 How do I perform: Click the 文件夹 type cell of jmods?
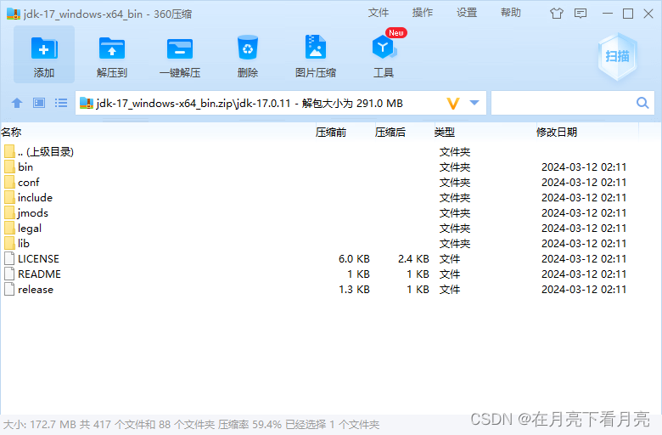tap(455, 212)
